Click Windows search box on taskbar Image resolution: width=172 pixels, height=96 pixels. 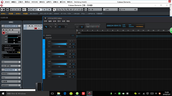click(27, 93)
